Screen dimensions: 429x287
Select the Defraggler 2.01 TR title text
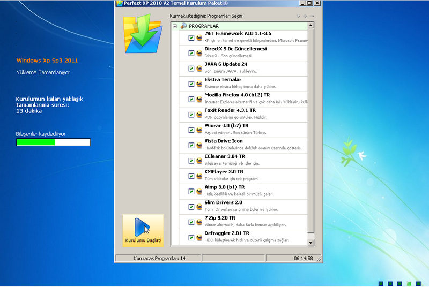click(x=227, y=233)
